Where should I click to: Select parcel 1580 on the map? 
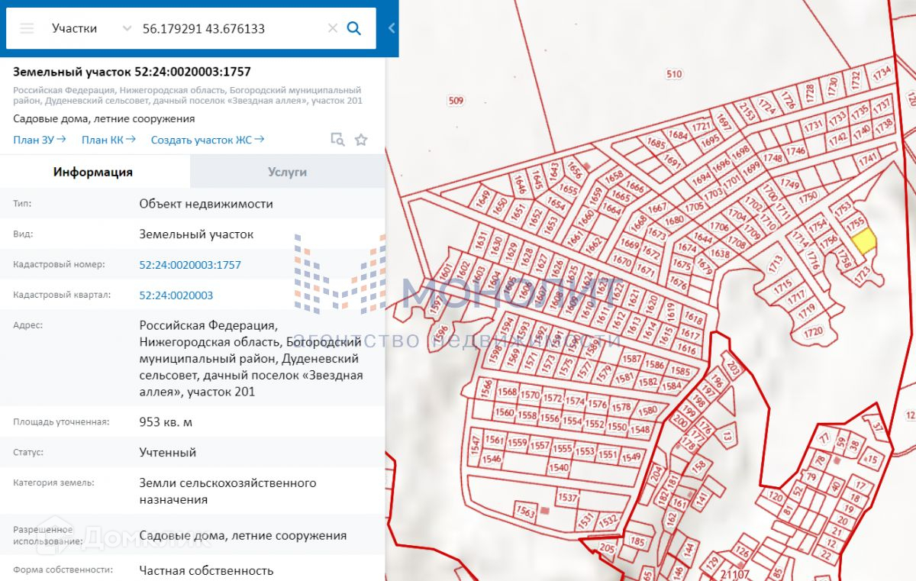647,411
